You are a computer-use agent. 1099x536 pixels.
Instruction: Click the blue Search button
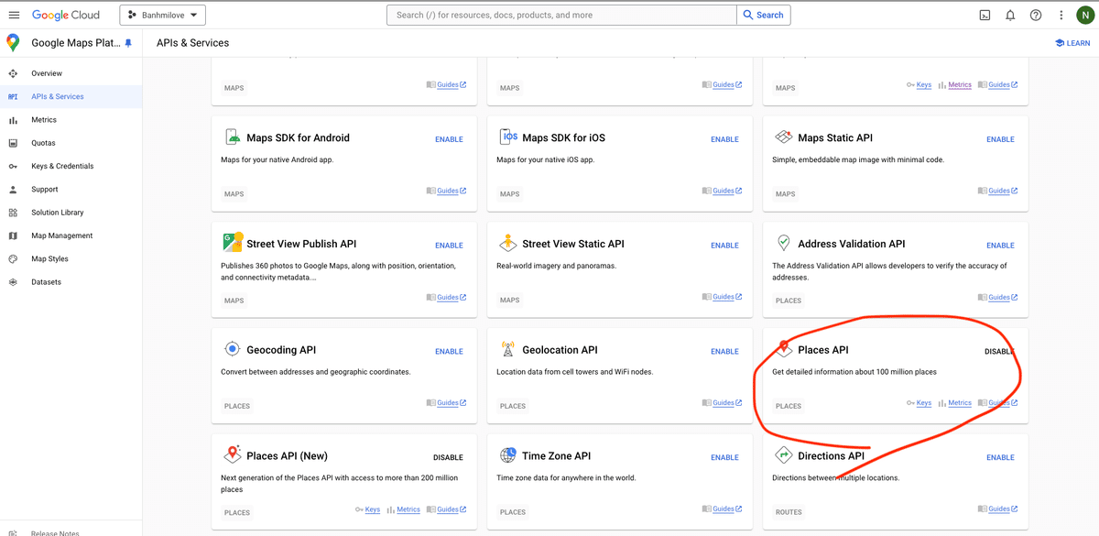click(x=764, y=15)
